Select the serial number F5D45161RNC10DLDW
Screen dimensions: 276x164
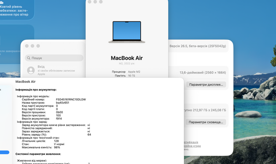tap(71, 99)
